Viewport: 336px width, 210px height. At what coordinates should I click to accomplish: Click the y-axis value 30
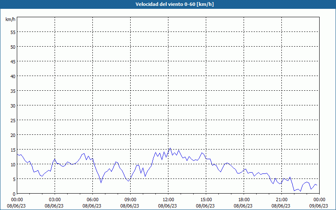click(x=13, y=106)
